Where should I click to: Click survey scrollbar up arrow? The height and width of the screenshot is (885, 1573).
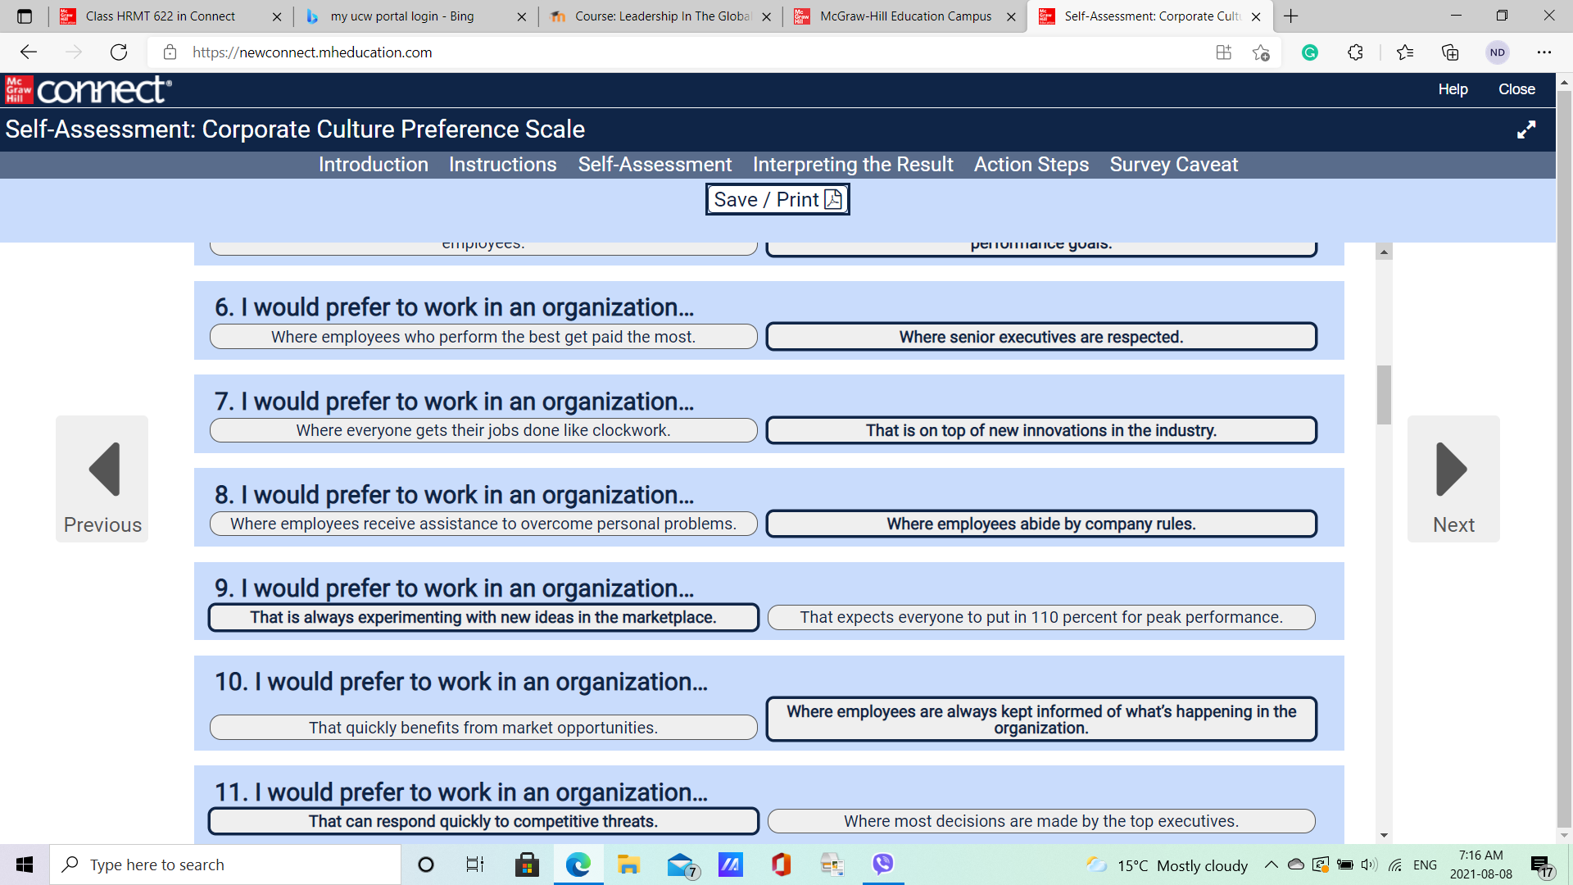(1384, 252)
